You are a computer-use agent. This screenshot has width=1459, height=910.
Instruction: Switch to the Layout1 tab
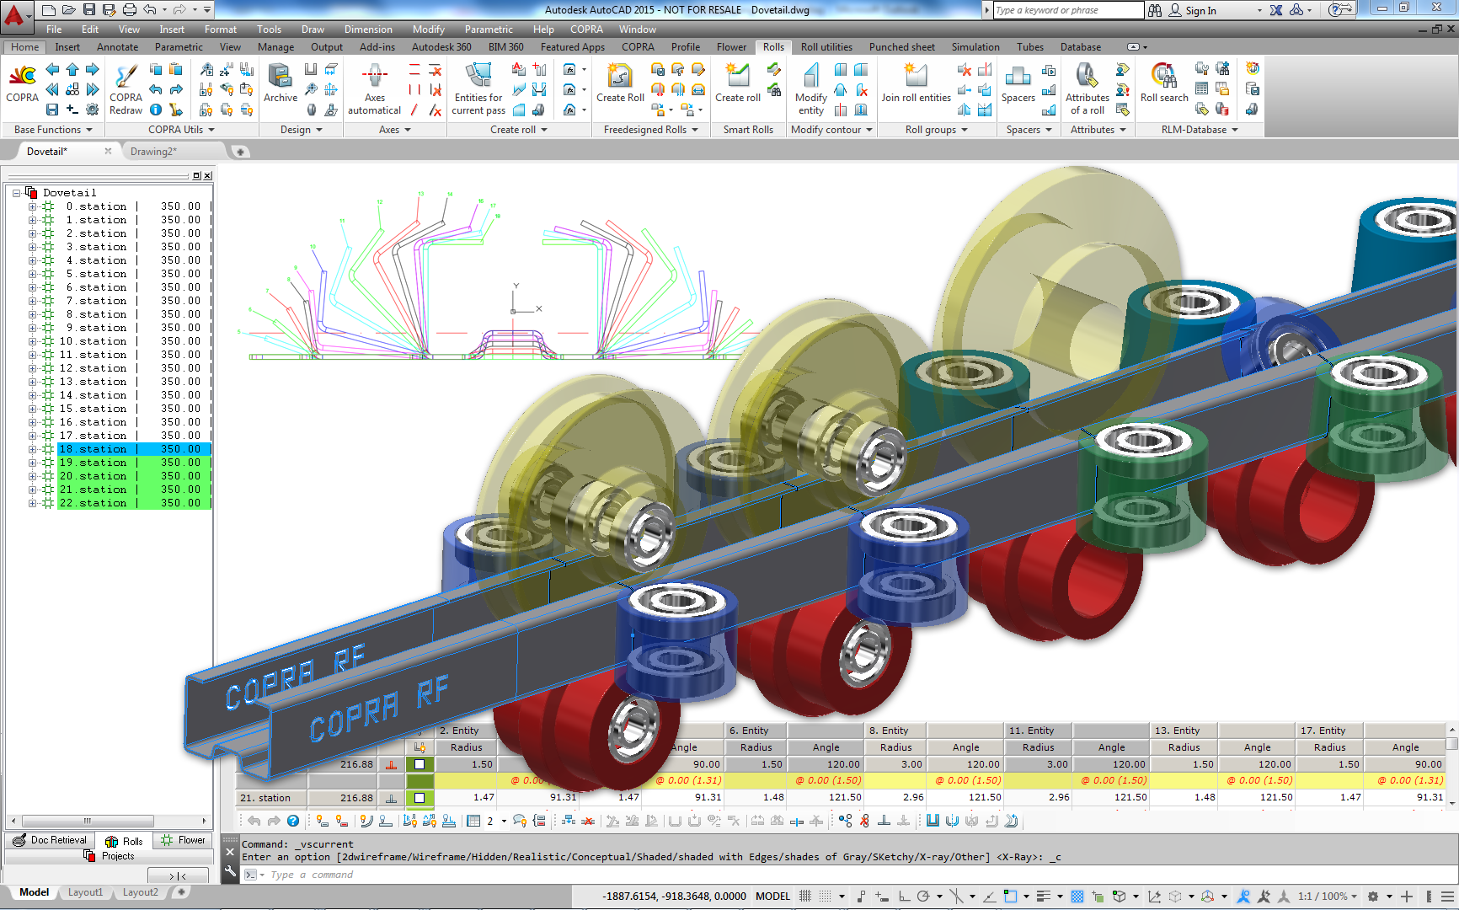(x=85, y=892)
